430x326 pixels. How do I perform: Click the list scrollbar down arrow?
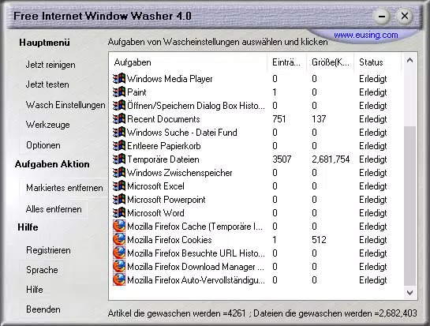[x=410, y=293]
